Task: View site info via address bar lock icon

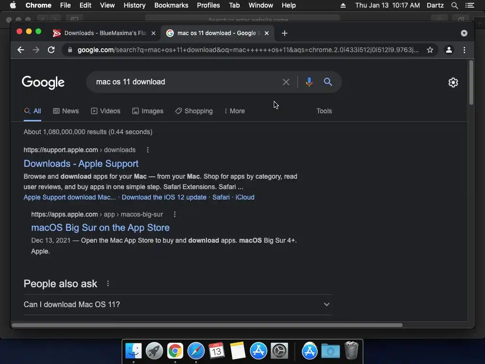Action: pyautogui.click(x=70, y=50)
